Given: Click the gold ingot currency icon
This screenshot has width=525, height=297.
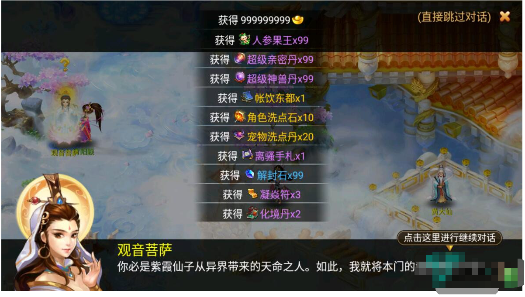Looking at the screenshot, I should click(297, 20).
